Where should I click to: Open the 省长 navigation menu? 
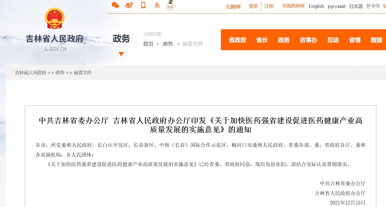262,40
